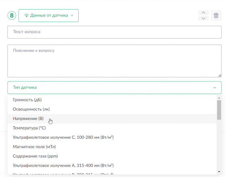Focus the Пояснение к вопросу text area
Screen dimensions: 226x177
(114, 61)
